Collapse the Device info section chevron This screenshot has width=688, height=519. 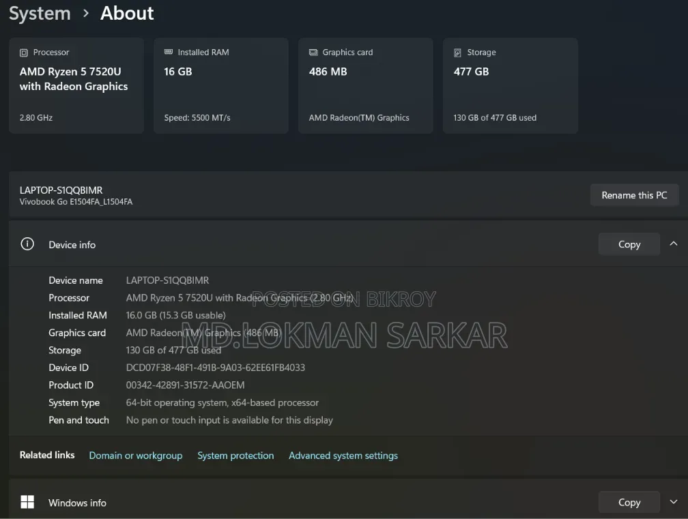click(674, 243)
